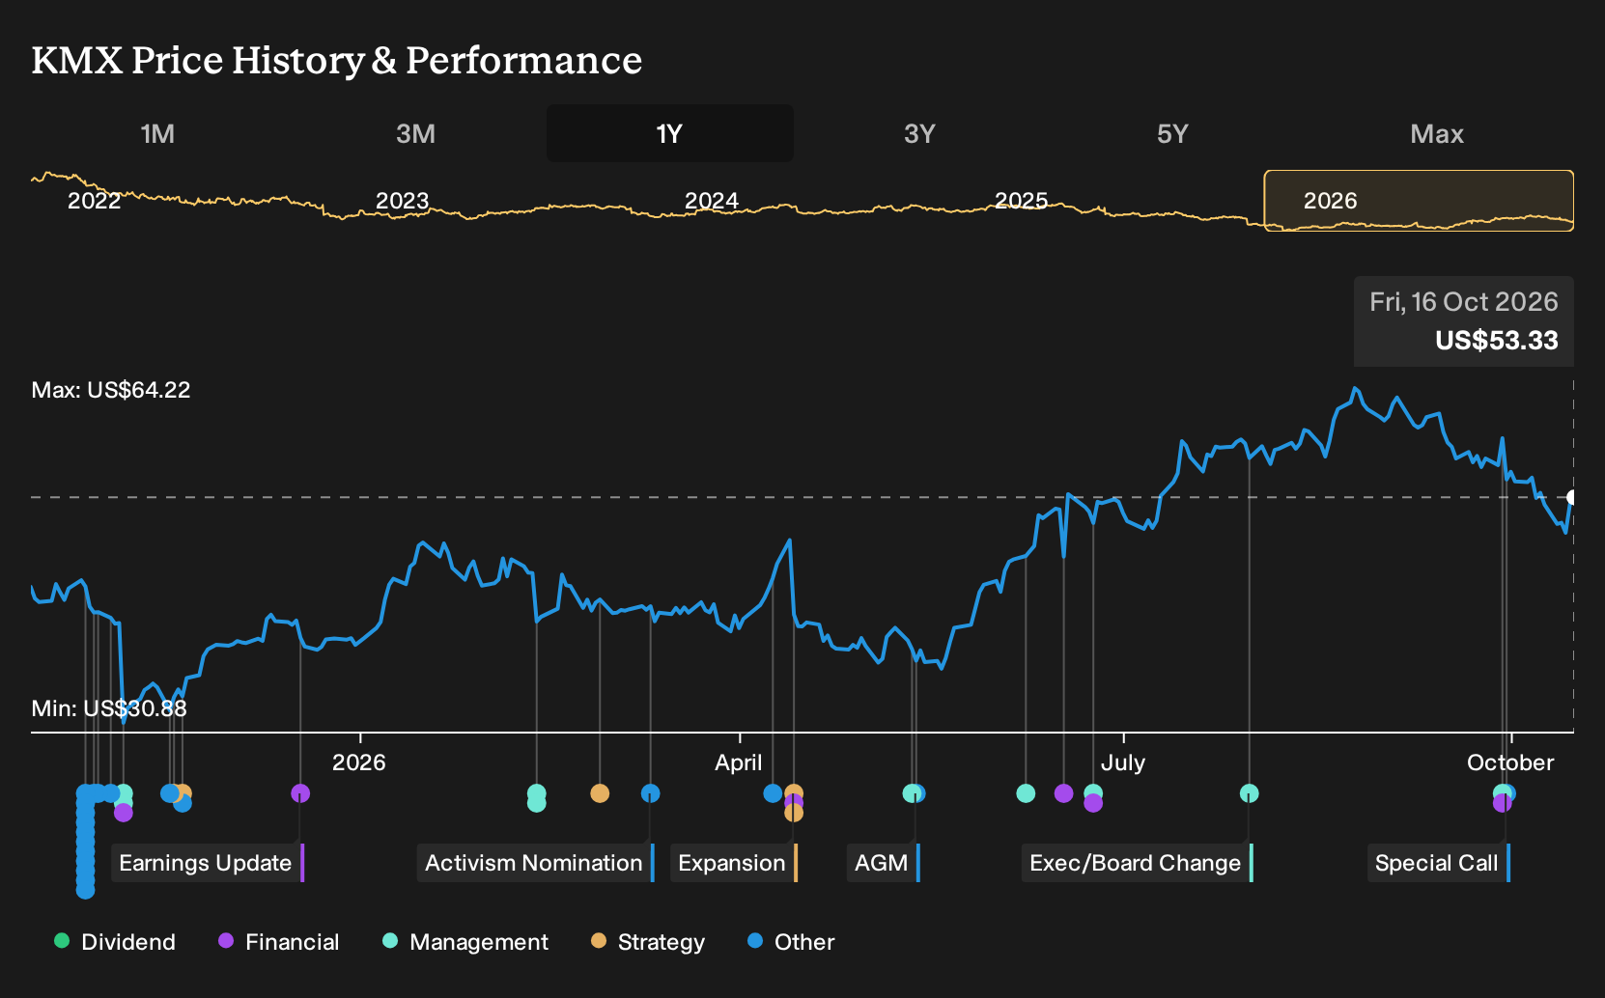1605x998 pixels.
Task: Select the 1M time range tab
Action: [x=157, y=133]
